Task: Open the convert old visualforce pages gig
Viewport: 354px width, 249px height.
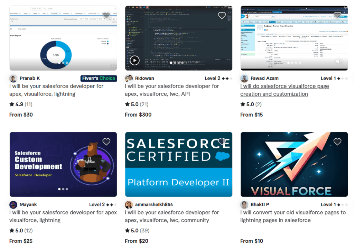Action: (293, 216)
